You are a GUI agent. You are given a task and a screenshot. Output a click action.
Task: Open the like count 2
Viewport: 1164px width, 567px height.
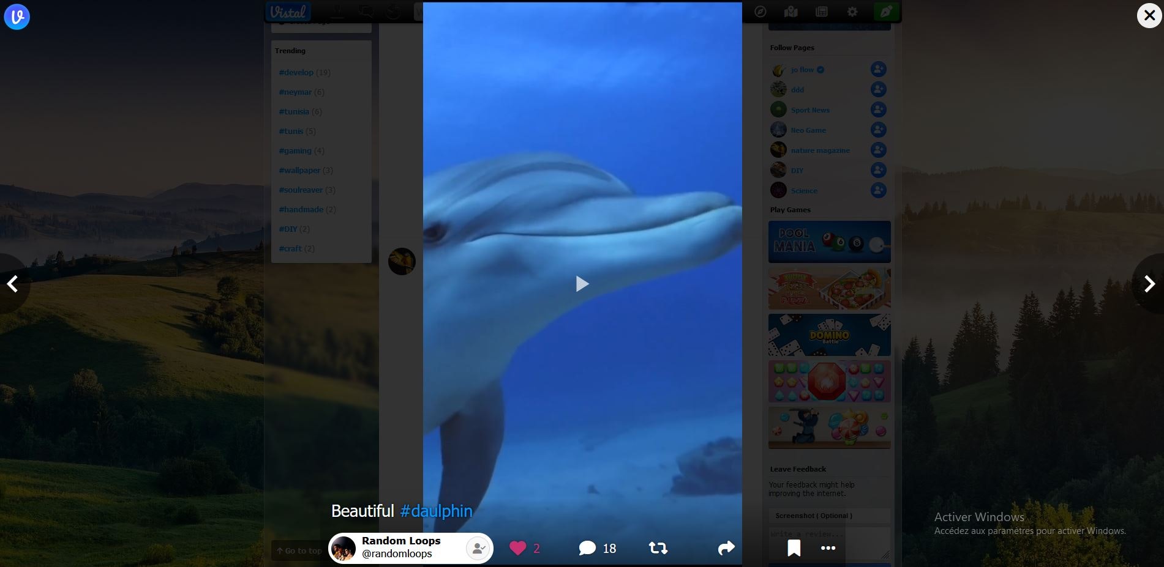[536, 549]
